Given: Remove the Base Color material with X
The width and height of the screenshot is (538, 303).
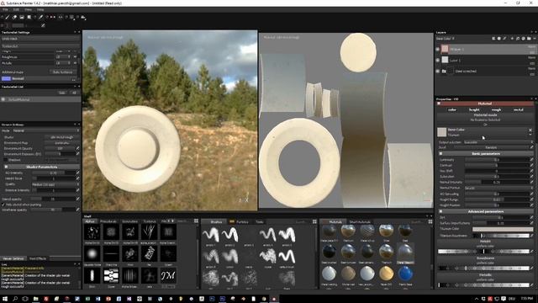Looking at the screenshot, I should coord(530,130).
